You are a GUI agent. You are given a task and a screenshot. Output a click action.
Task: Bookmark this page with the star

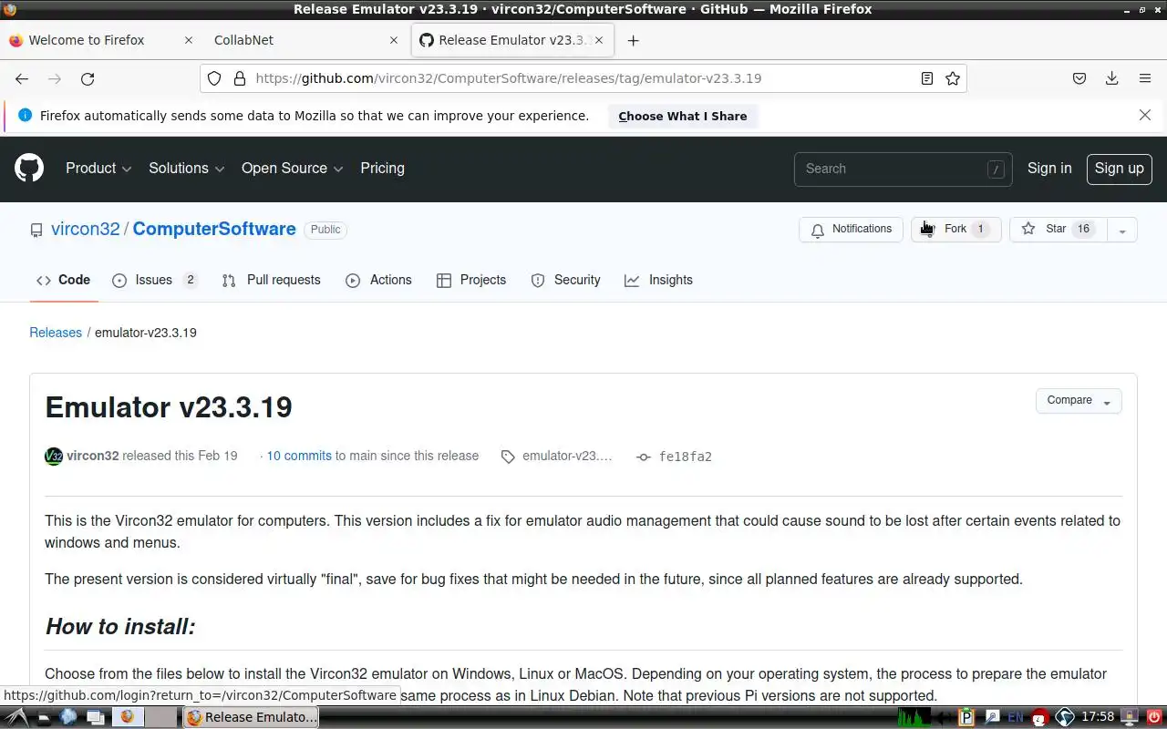pyautogui.click(x=953, y=78)
